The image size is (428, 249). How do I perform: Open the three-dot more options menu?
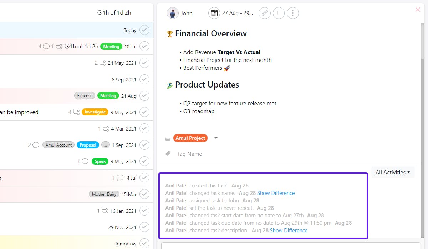pos(292,13)
